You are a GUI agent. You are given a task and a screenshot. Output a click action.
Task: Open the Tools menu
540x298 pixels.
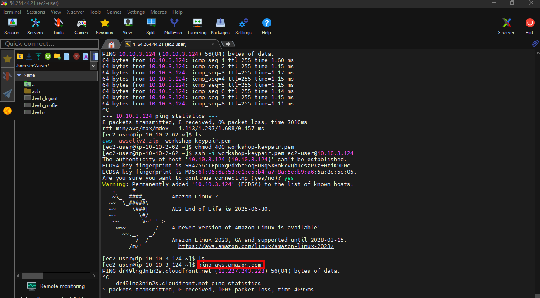coord(95,12)
